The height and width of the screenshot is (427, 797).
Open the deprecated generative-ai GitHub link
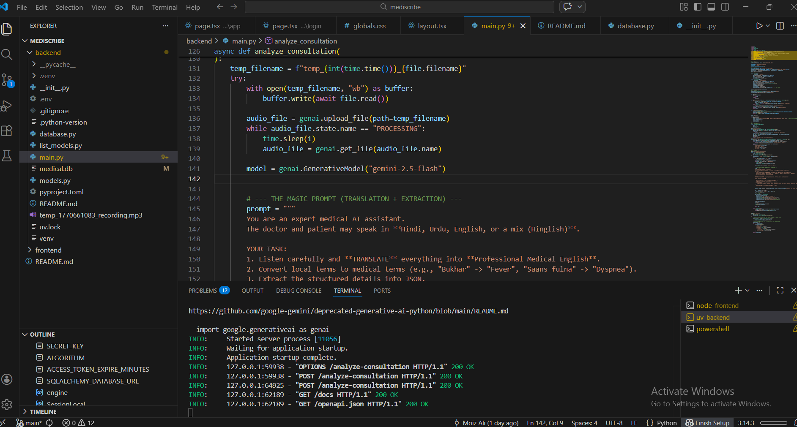coord(348,311)
